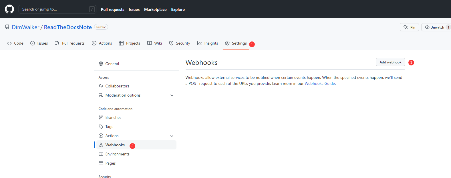Switch to the repository Insights tab
This screenshot has width=451, height=178.
pos(208,43)
